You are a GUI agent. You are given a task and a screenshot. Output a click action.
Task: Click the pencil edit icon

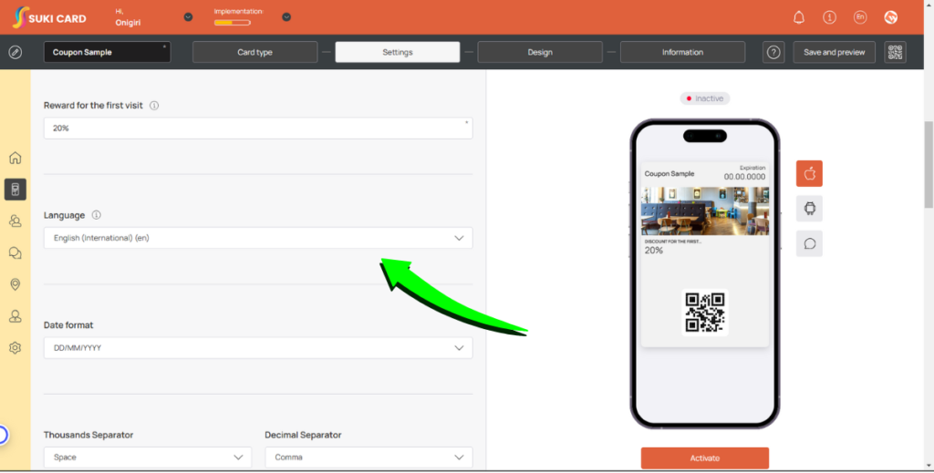16,52
